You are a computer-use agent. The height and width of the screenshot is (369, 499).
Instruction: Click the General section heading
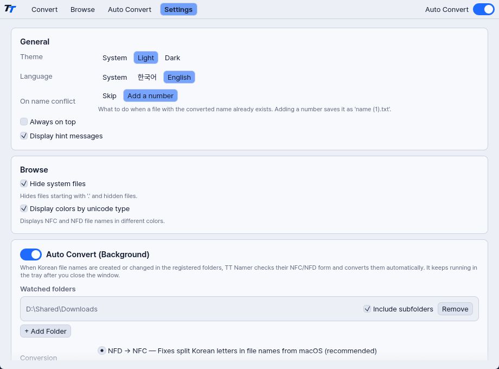pyautogui.click(x=35, y=42)
